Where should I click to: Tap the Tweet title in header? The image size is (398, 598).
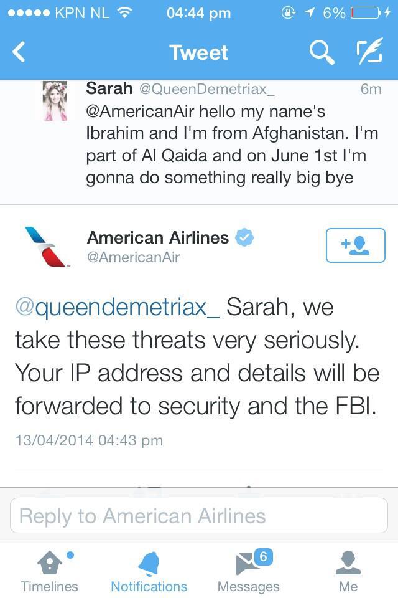199,52
